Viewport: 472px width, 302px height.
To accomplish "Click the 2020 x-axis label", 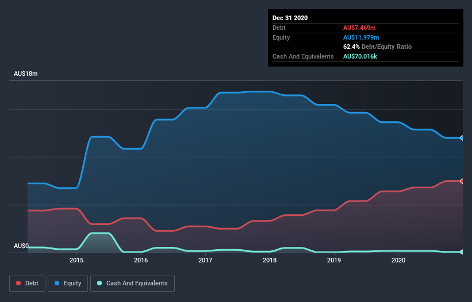I will [398, 260].
